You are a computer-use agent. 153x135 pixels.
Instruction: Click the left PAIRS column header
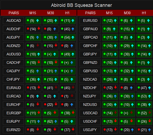tap(14, 13)
